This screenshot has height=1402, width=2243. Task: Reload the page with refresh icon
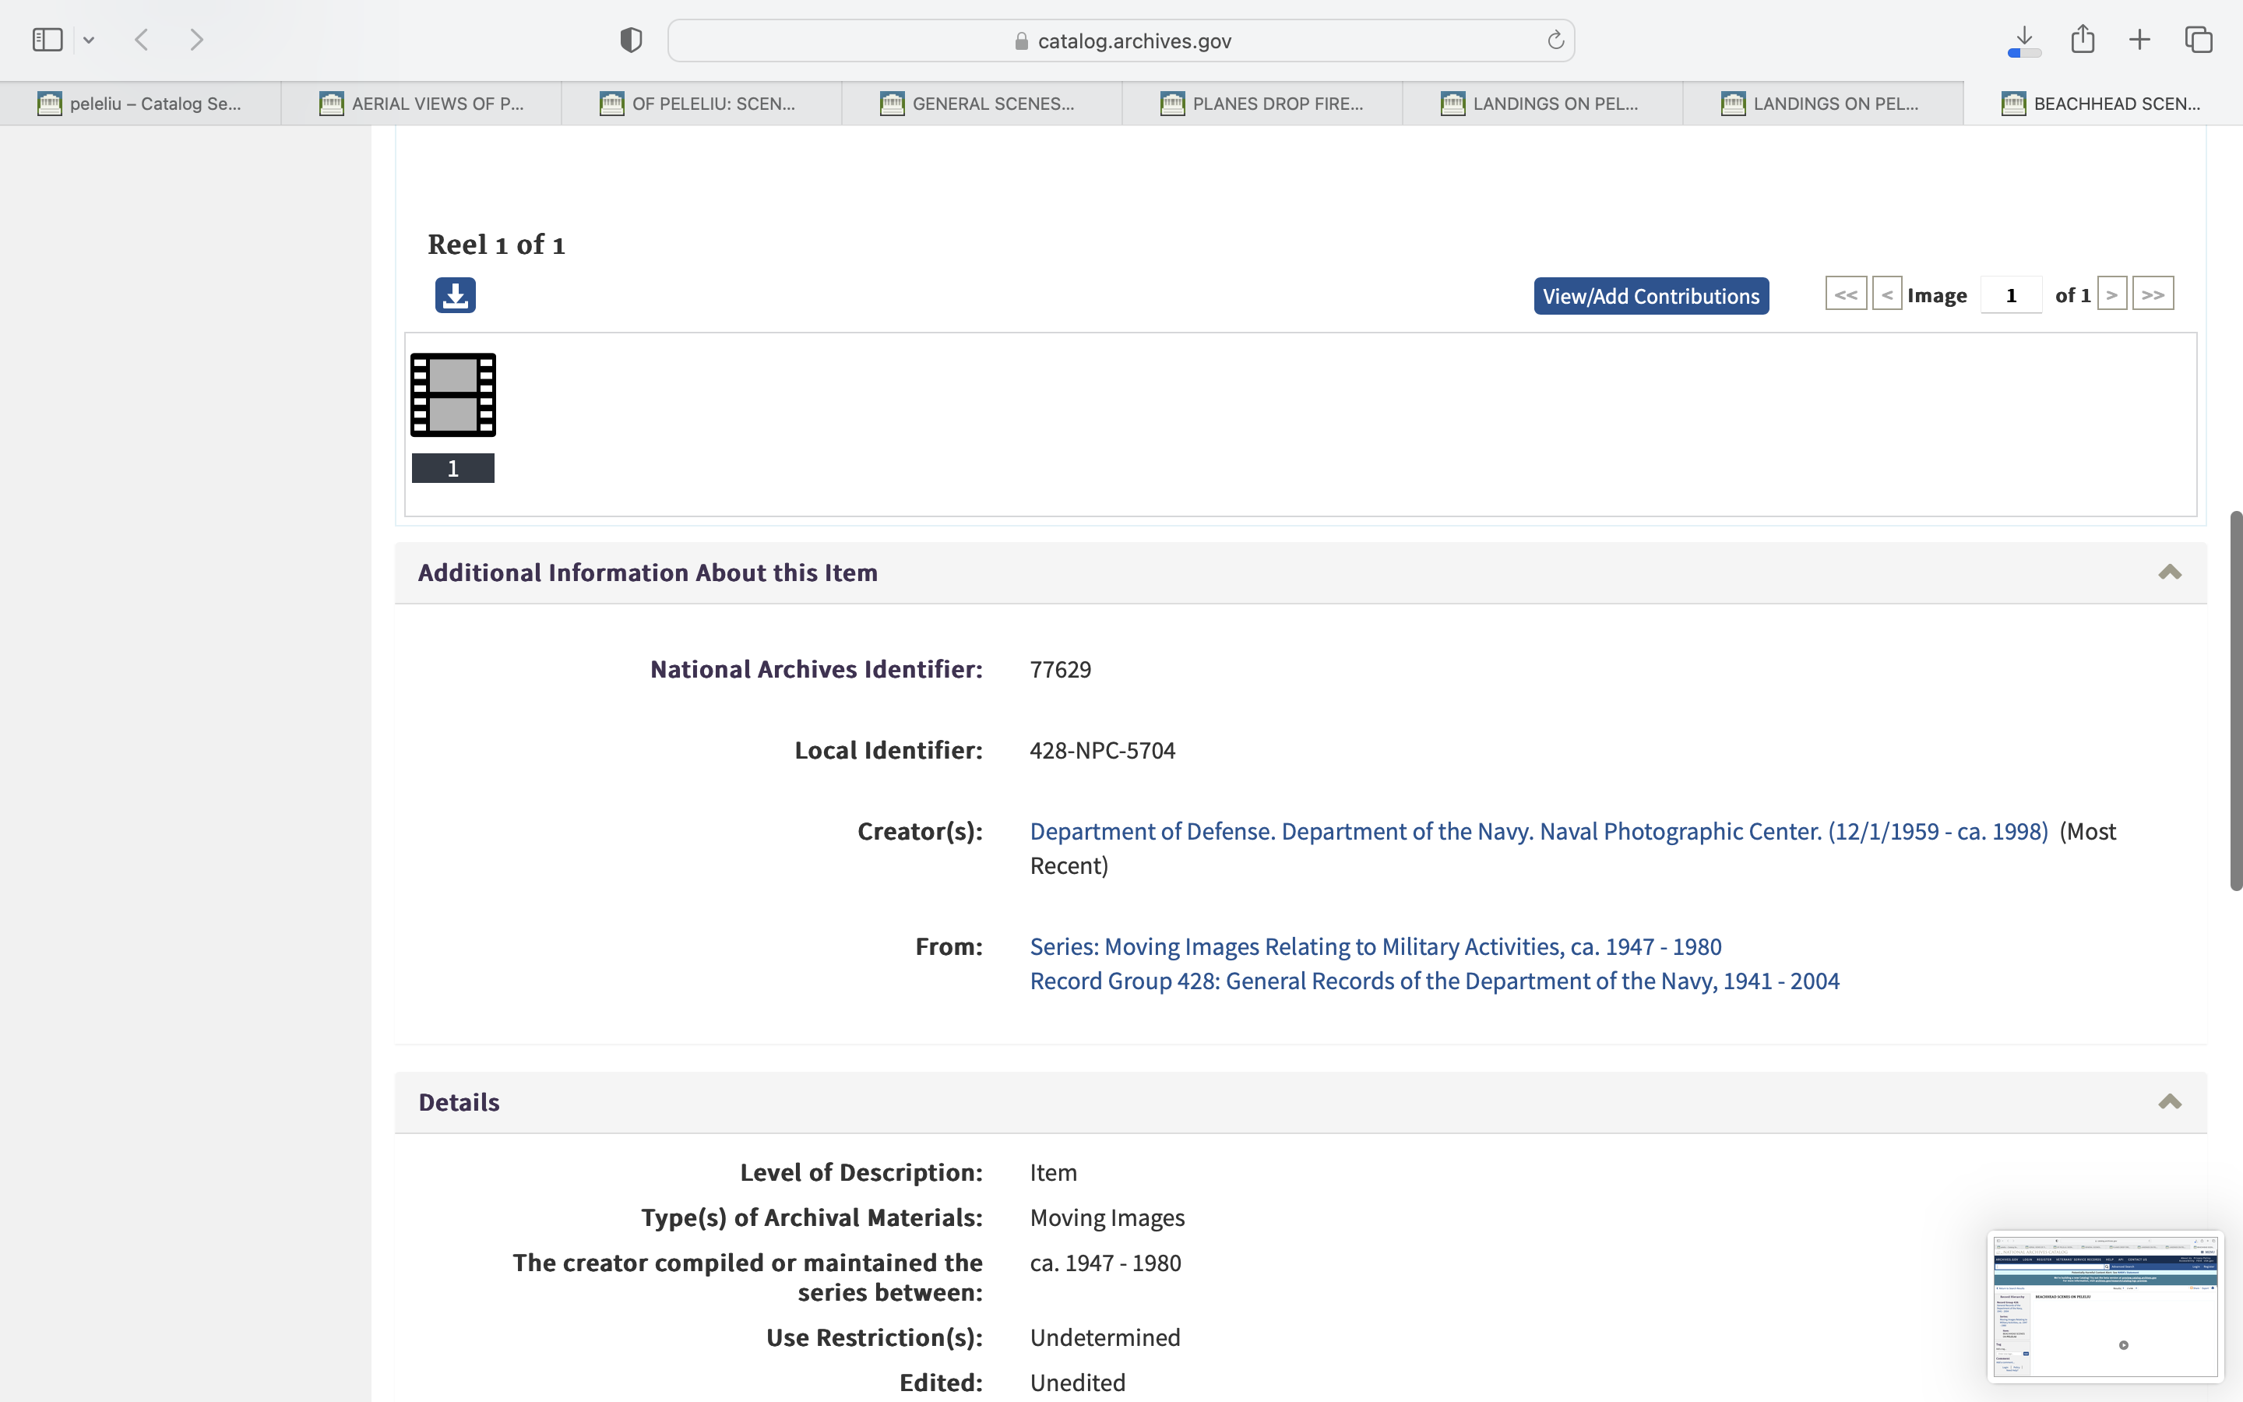(1555, 40)
